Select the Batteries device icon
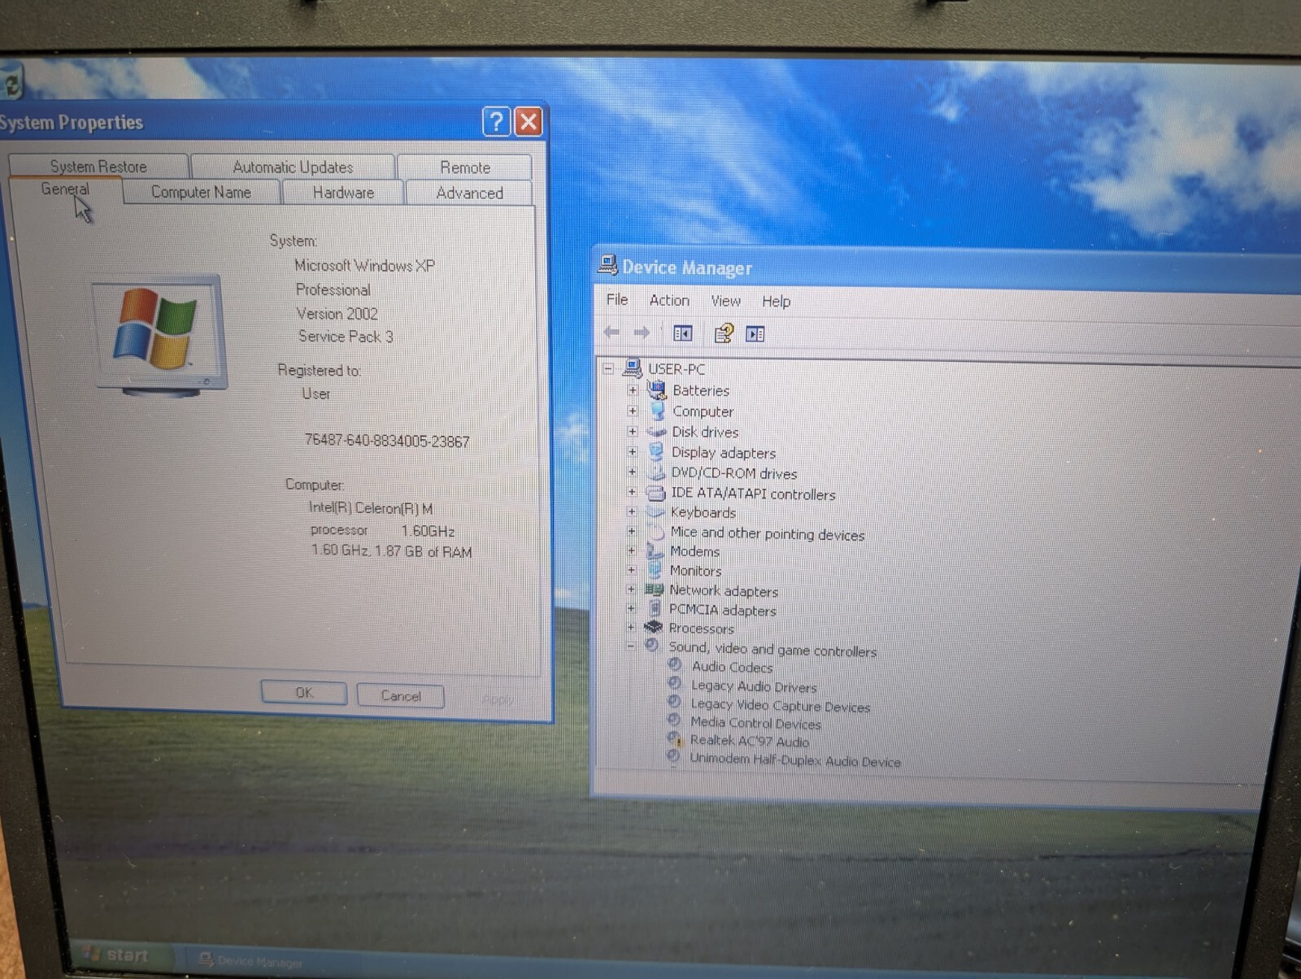Viewport: 1301px width, 979px height. pos(657,390)
